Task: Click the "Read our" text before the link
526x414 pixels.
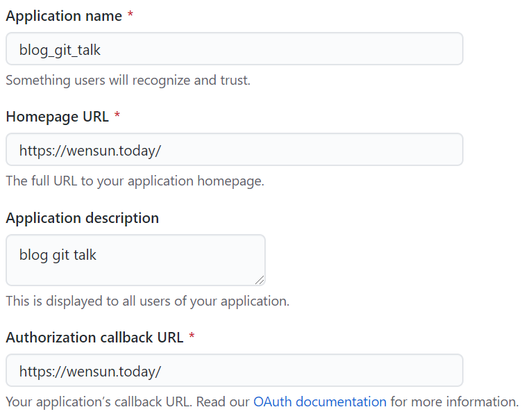Action: click(x=229, y=401)
